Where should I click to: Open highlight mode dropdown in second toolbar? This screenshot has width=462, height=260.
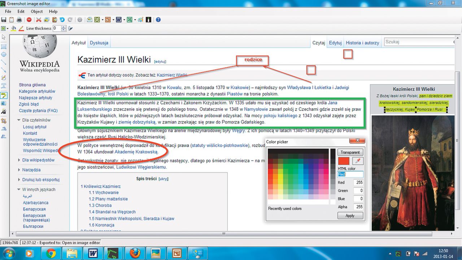8,28
